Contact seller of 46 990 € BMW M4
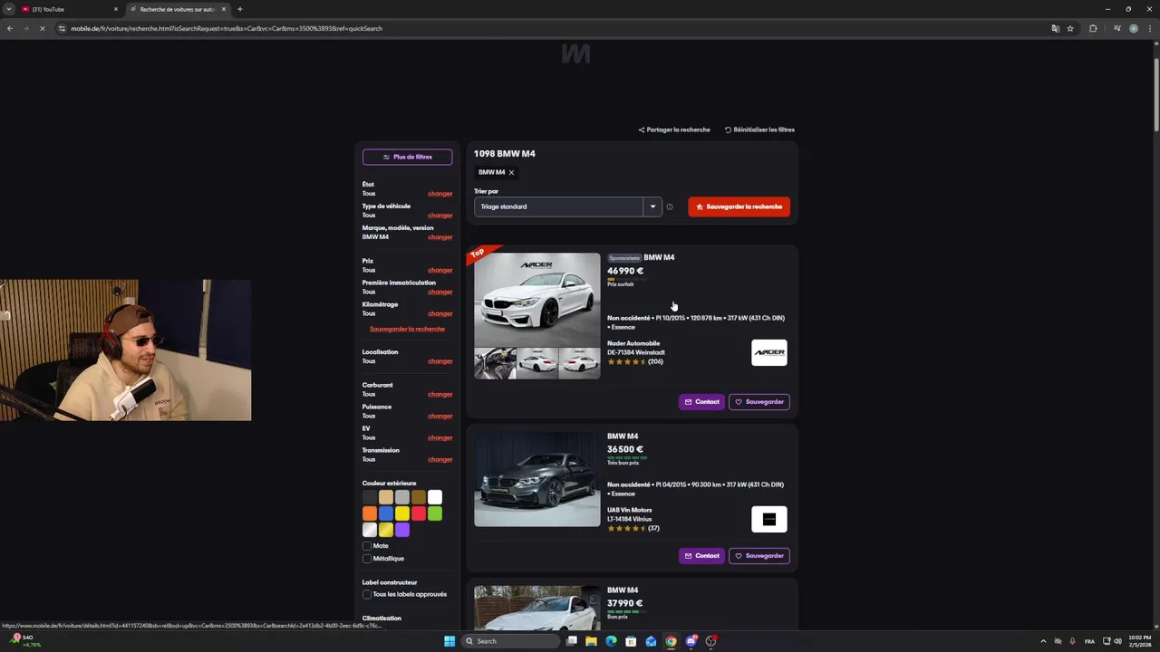The image size is (1160, 652). tap(701, 402)
